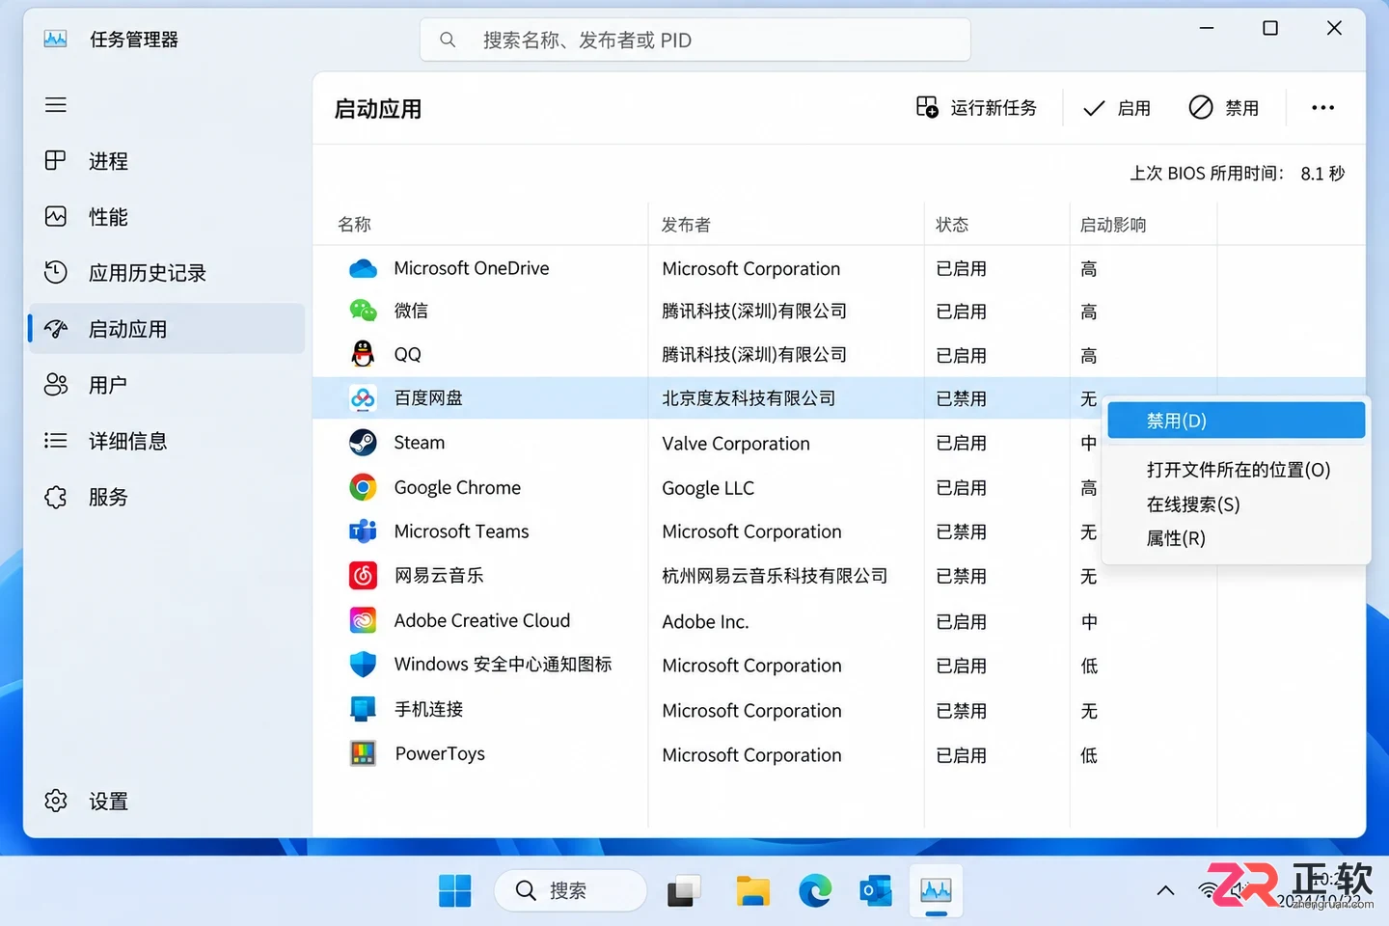Click the Adobe Creative Cloud icon
1389x926 pixels.
point(363,620)
